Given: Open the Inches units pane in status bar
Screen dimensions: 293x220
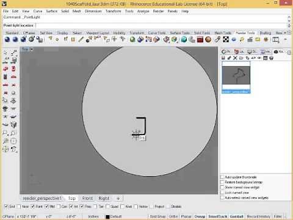Looking at the screenshot, I should (x=93, y=216).
